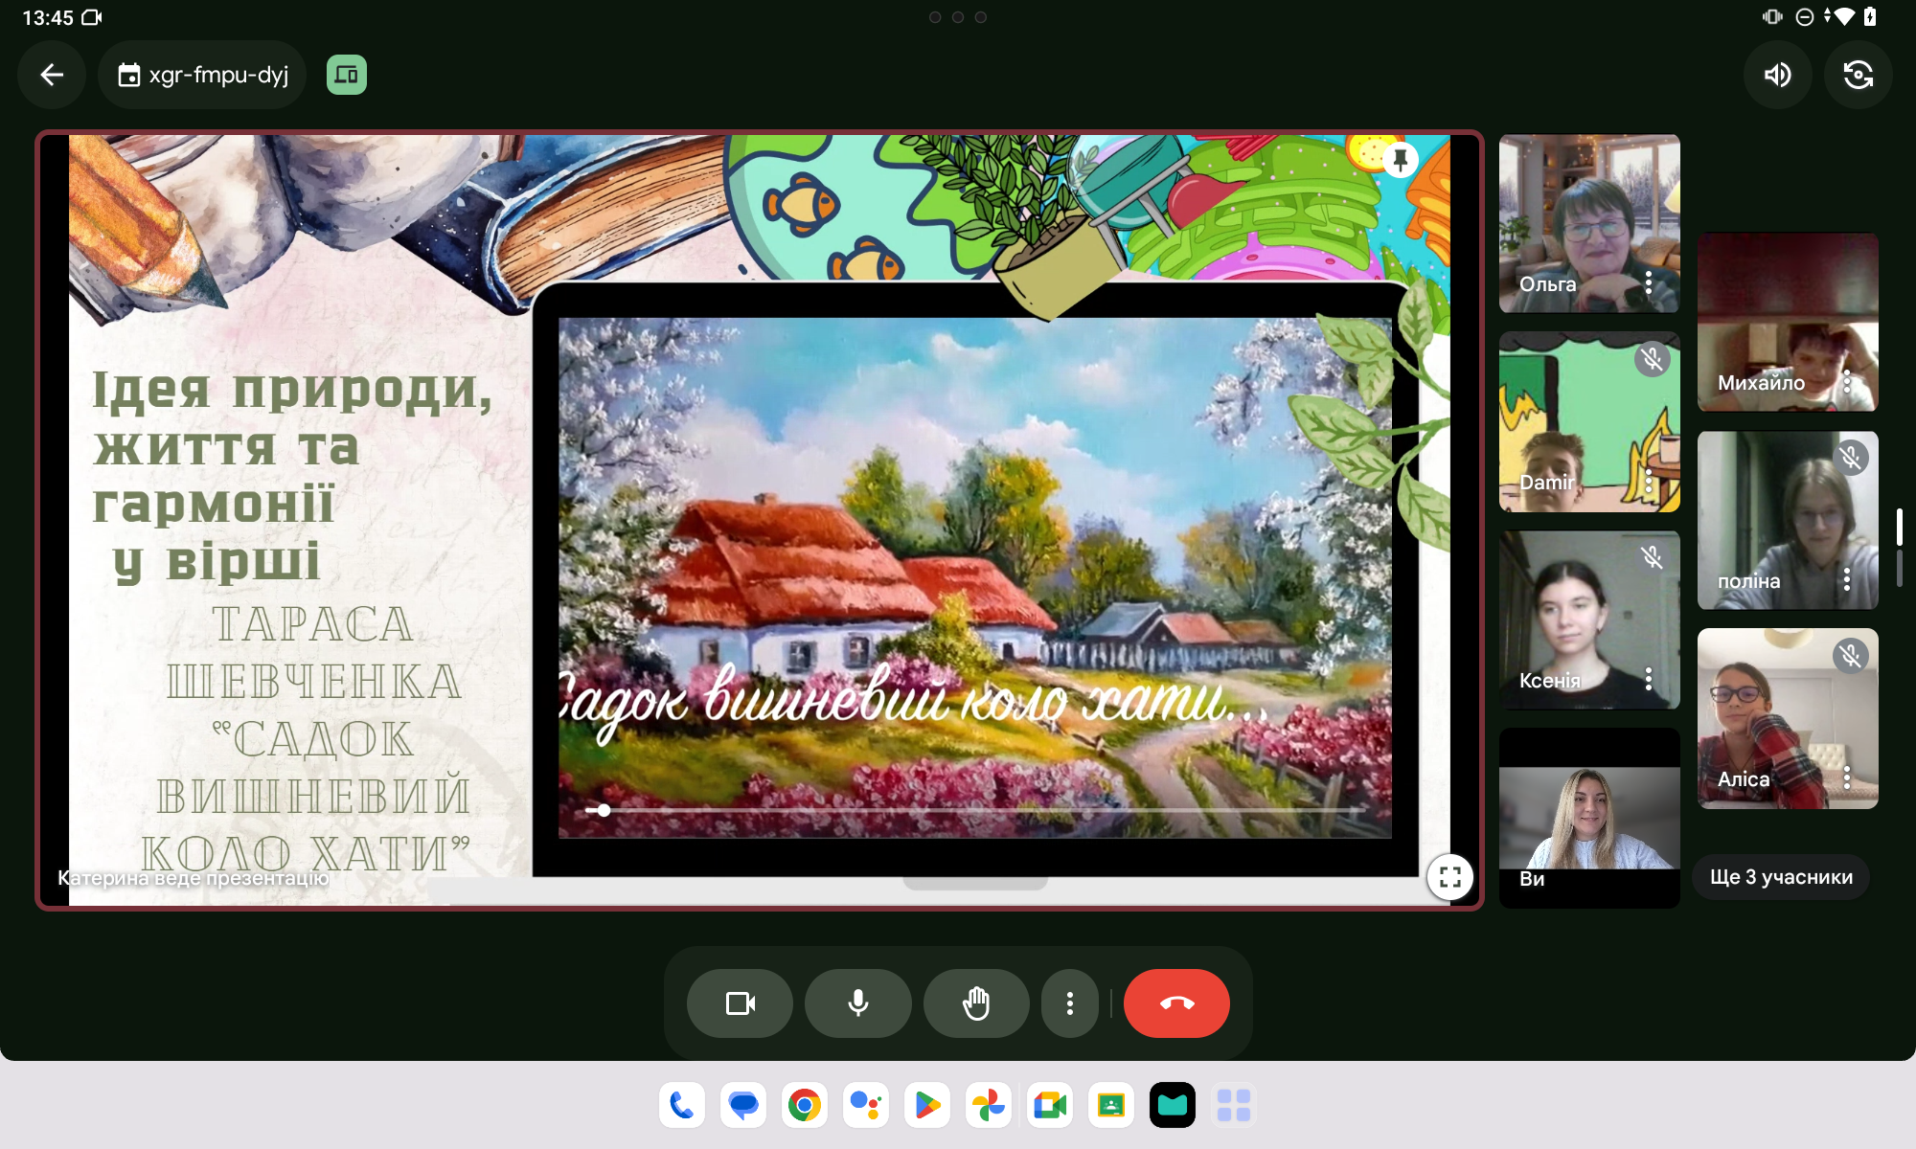This screenshot has height=1149, width=1916.
Task: Open options menu on Аліса's tile
Action: point(1846,777)
